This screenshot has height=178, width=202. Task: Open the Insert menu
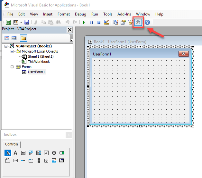(x=48, y=14)
